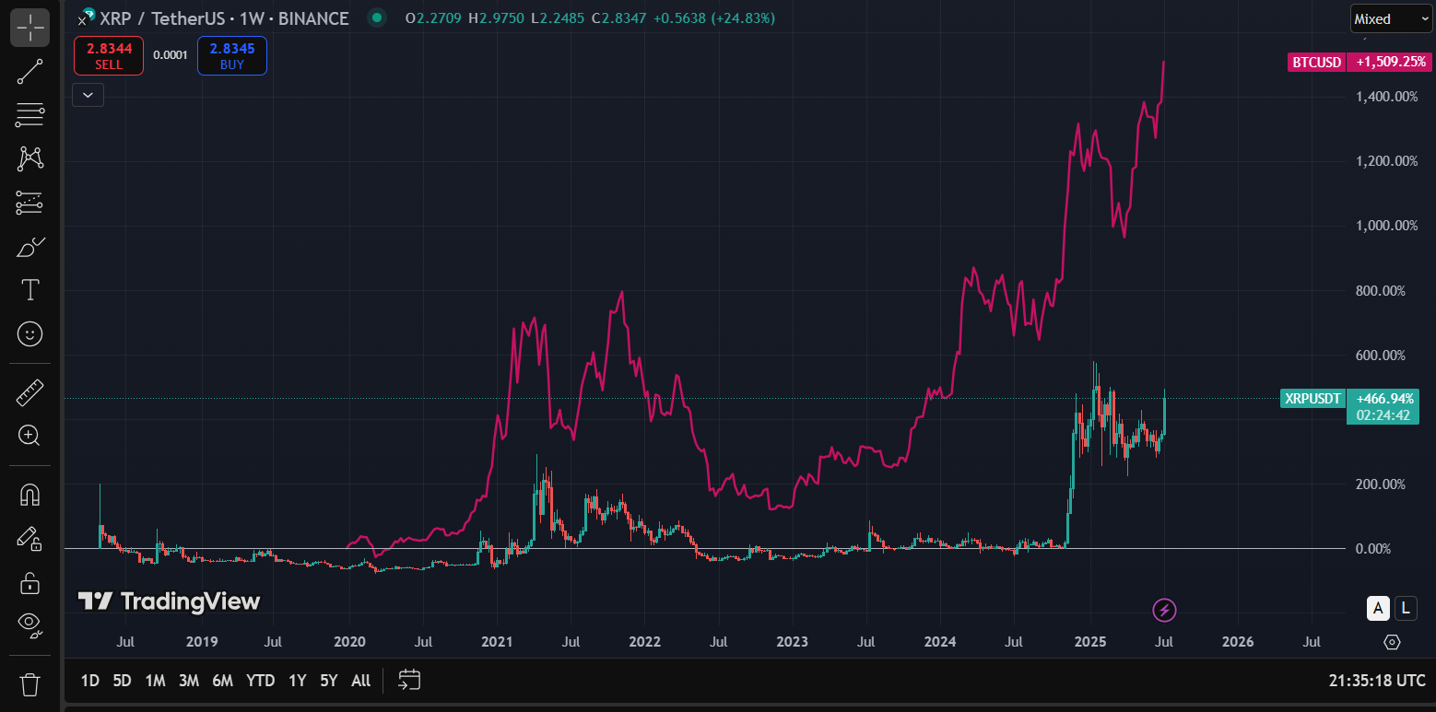
Task: Set range to 5D
Action: [122, 681]
